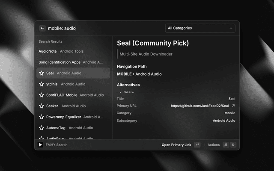This screenshot has width=274, height=171.
Task: Select the AudioNote search result
Action: click(x=73, y=51)
